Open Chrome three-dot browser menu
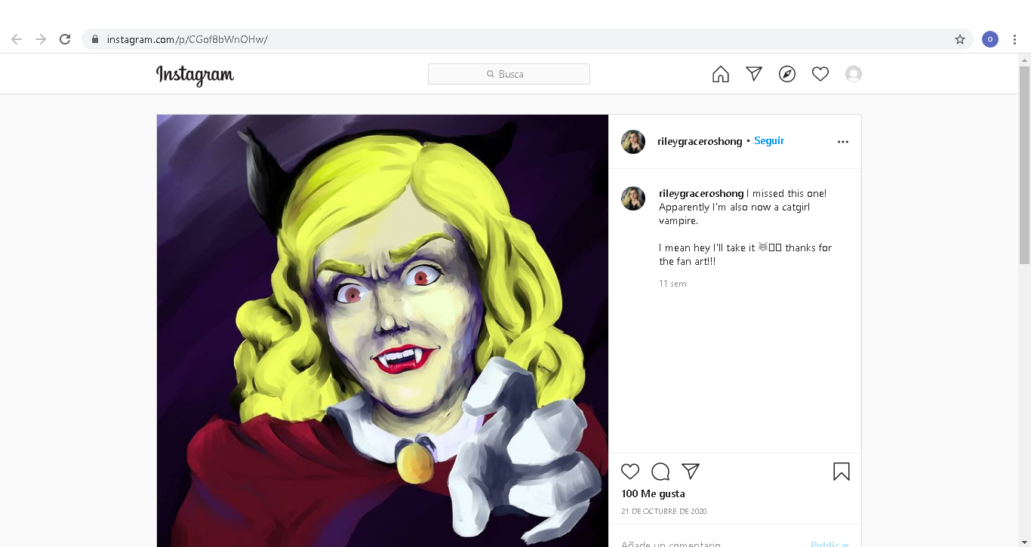 pos(1015,39)
